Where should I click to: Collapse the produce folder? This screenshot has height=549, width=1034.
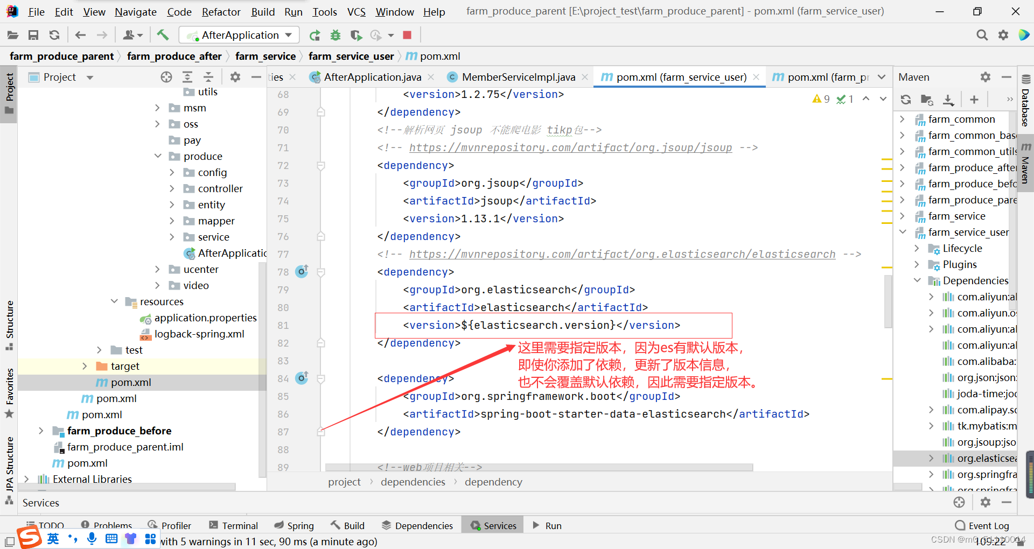pos(158,156)
